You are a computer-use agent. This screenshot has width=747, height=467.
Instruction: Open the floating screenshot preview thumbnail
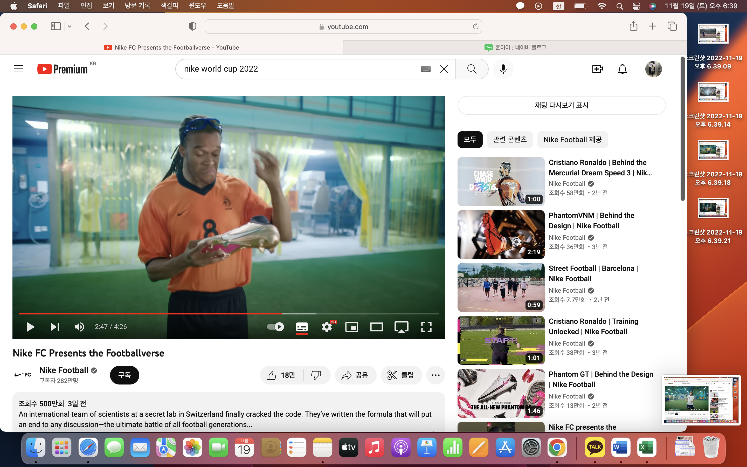(701, 400)
